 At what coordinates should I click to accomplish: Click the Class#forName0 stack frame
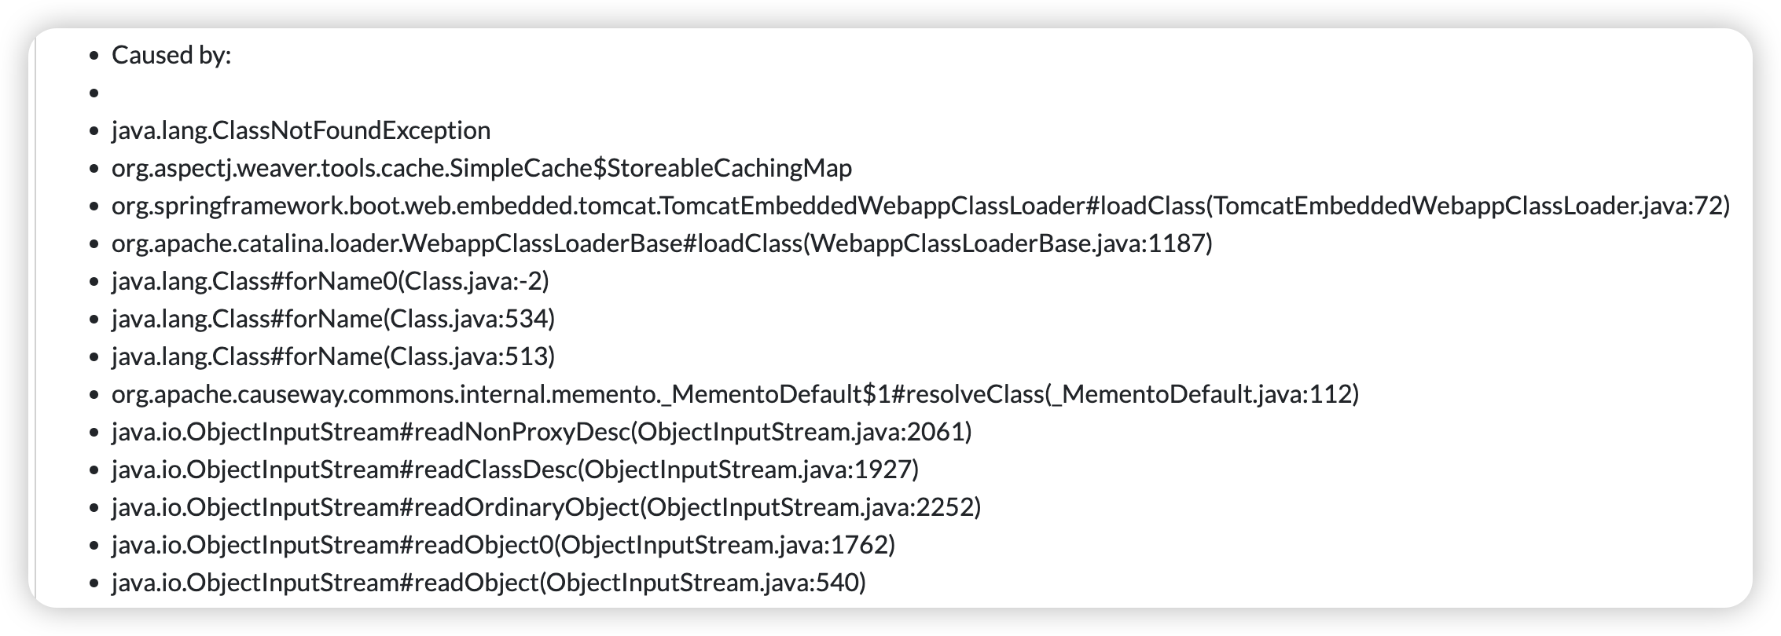(x=330, y=281)
